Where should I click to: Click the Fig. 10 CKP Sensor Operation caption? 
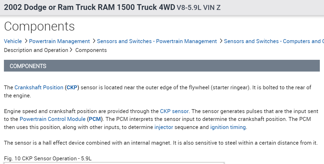[x=48, y=159]
